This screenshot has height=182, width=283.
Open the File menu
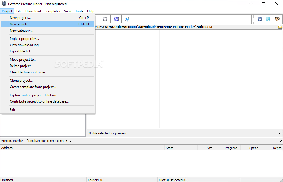click(x=19, y=11)
